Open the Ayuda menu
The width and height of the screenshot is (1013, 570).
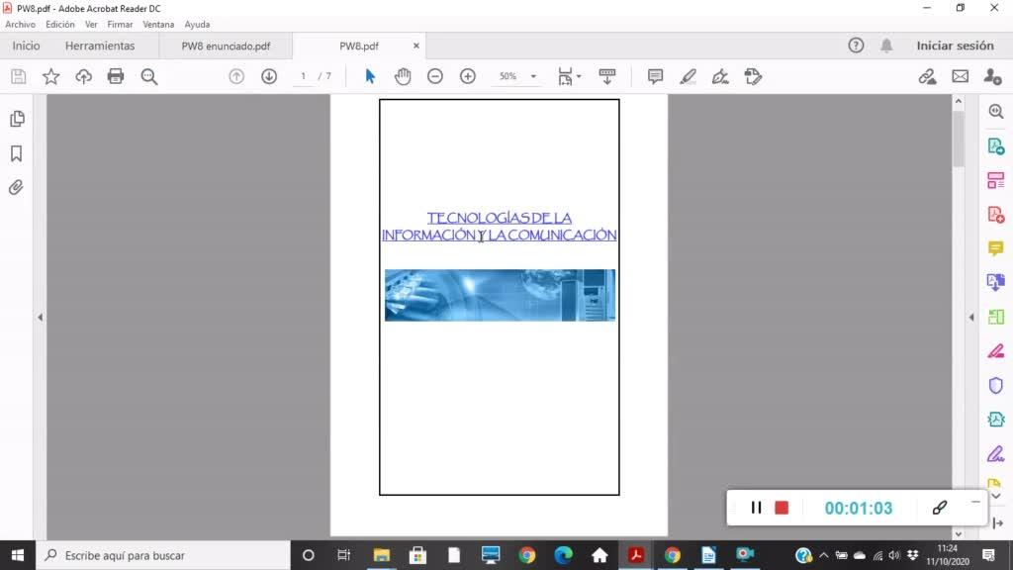197,25
